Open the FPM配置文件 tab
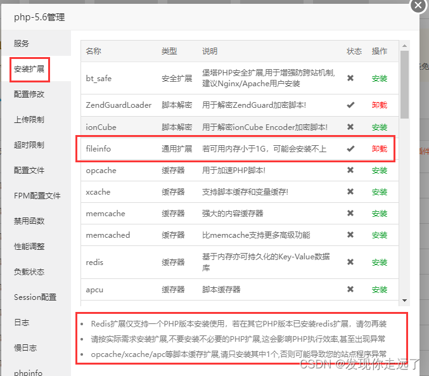 (x=36, y=195)
